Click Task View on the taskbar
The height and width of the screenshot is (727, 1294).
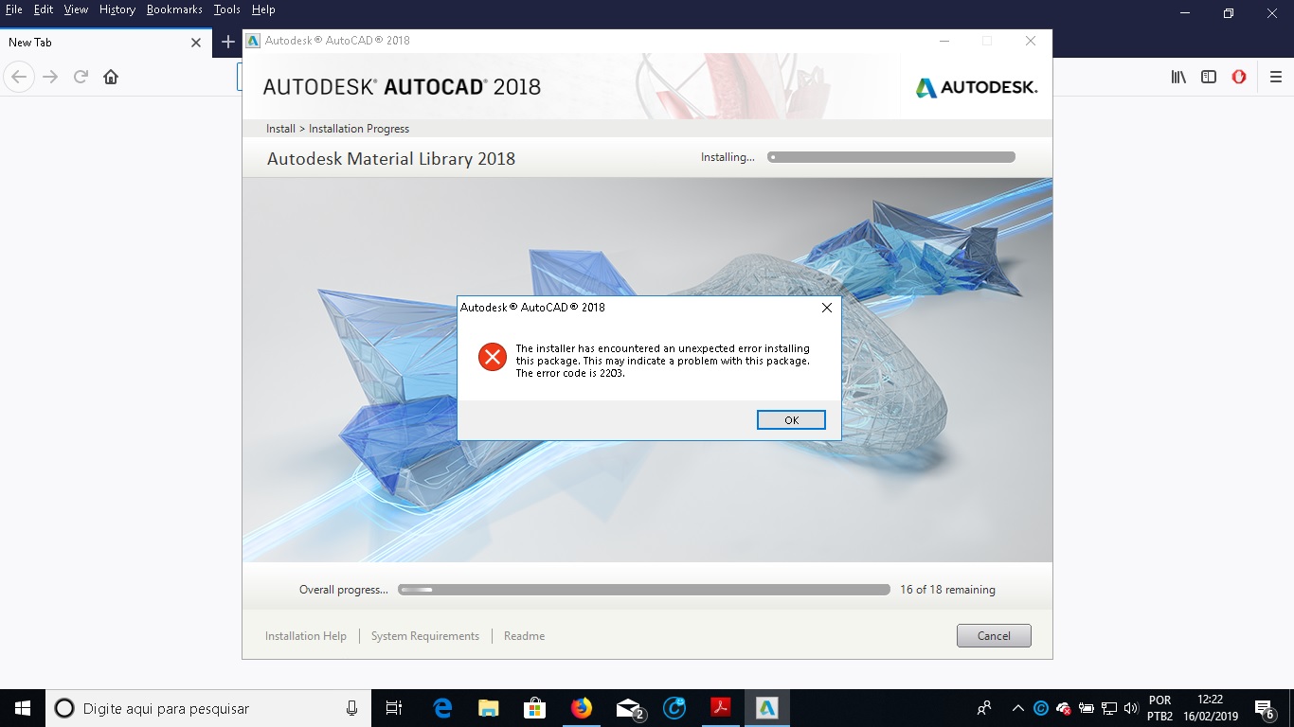[x=393, y=707]
